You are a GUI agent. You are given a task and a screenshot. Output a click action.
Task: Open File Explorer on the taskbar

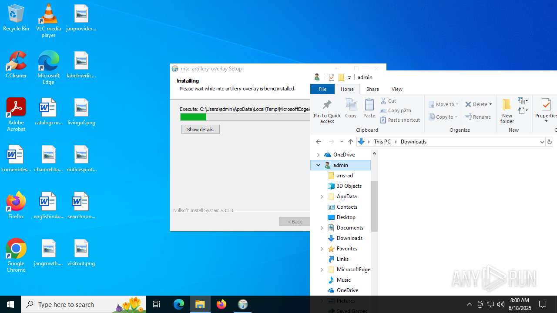200,304
